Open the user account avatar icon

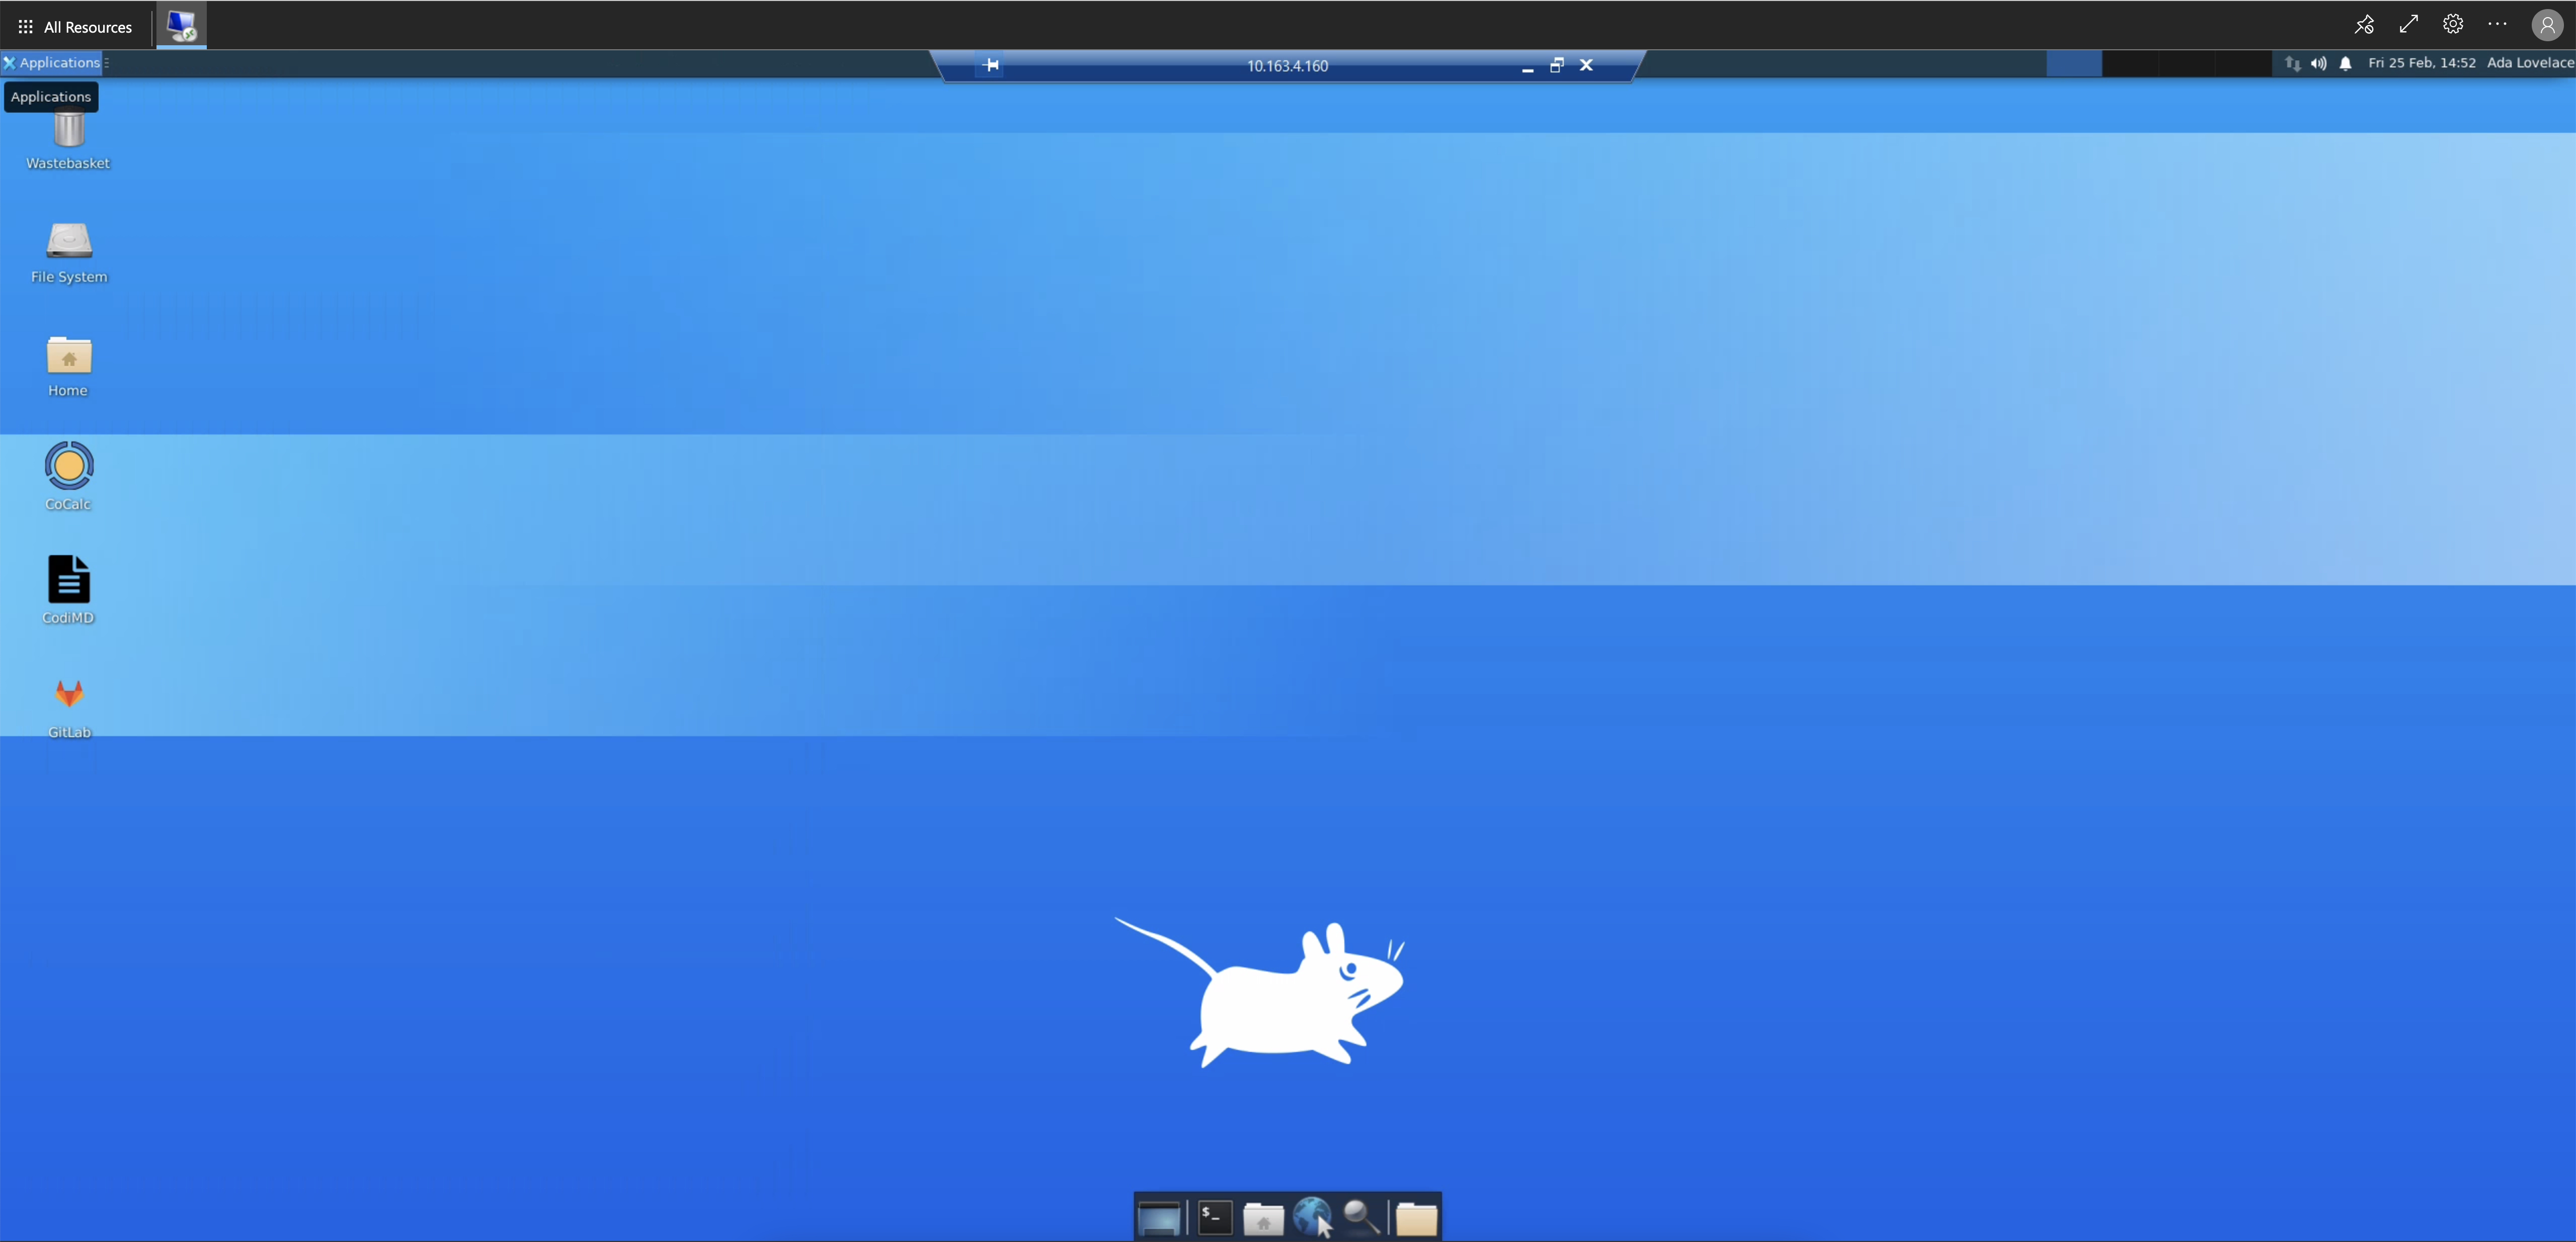coord(2547,25)
